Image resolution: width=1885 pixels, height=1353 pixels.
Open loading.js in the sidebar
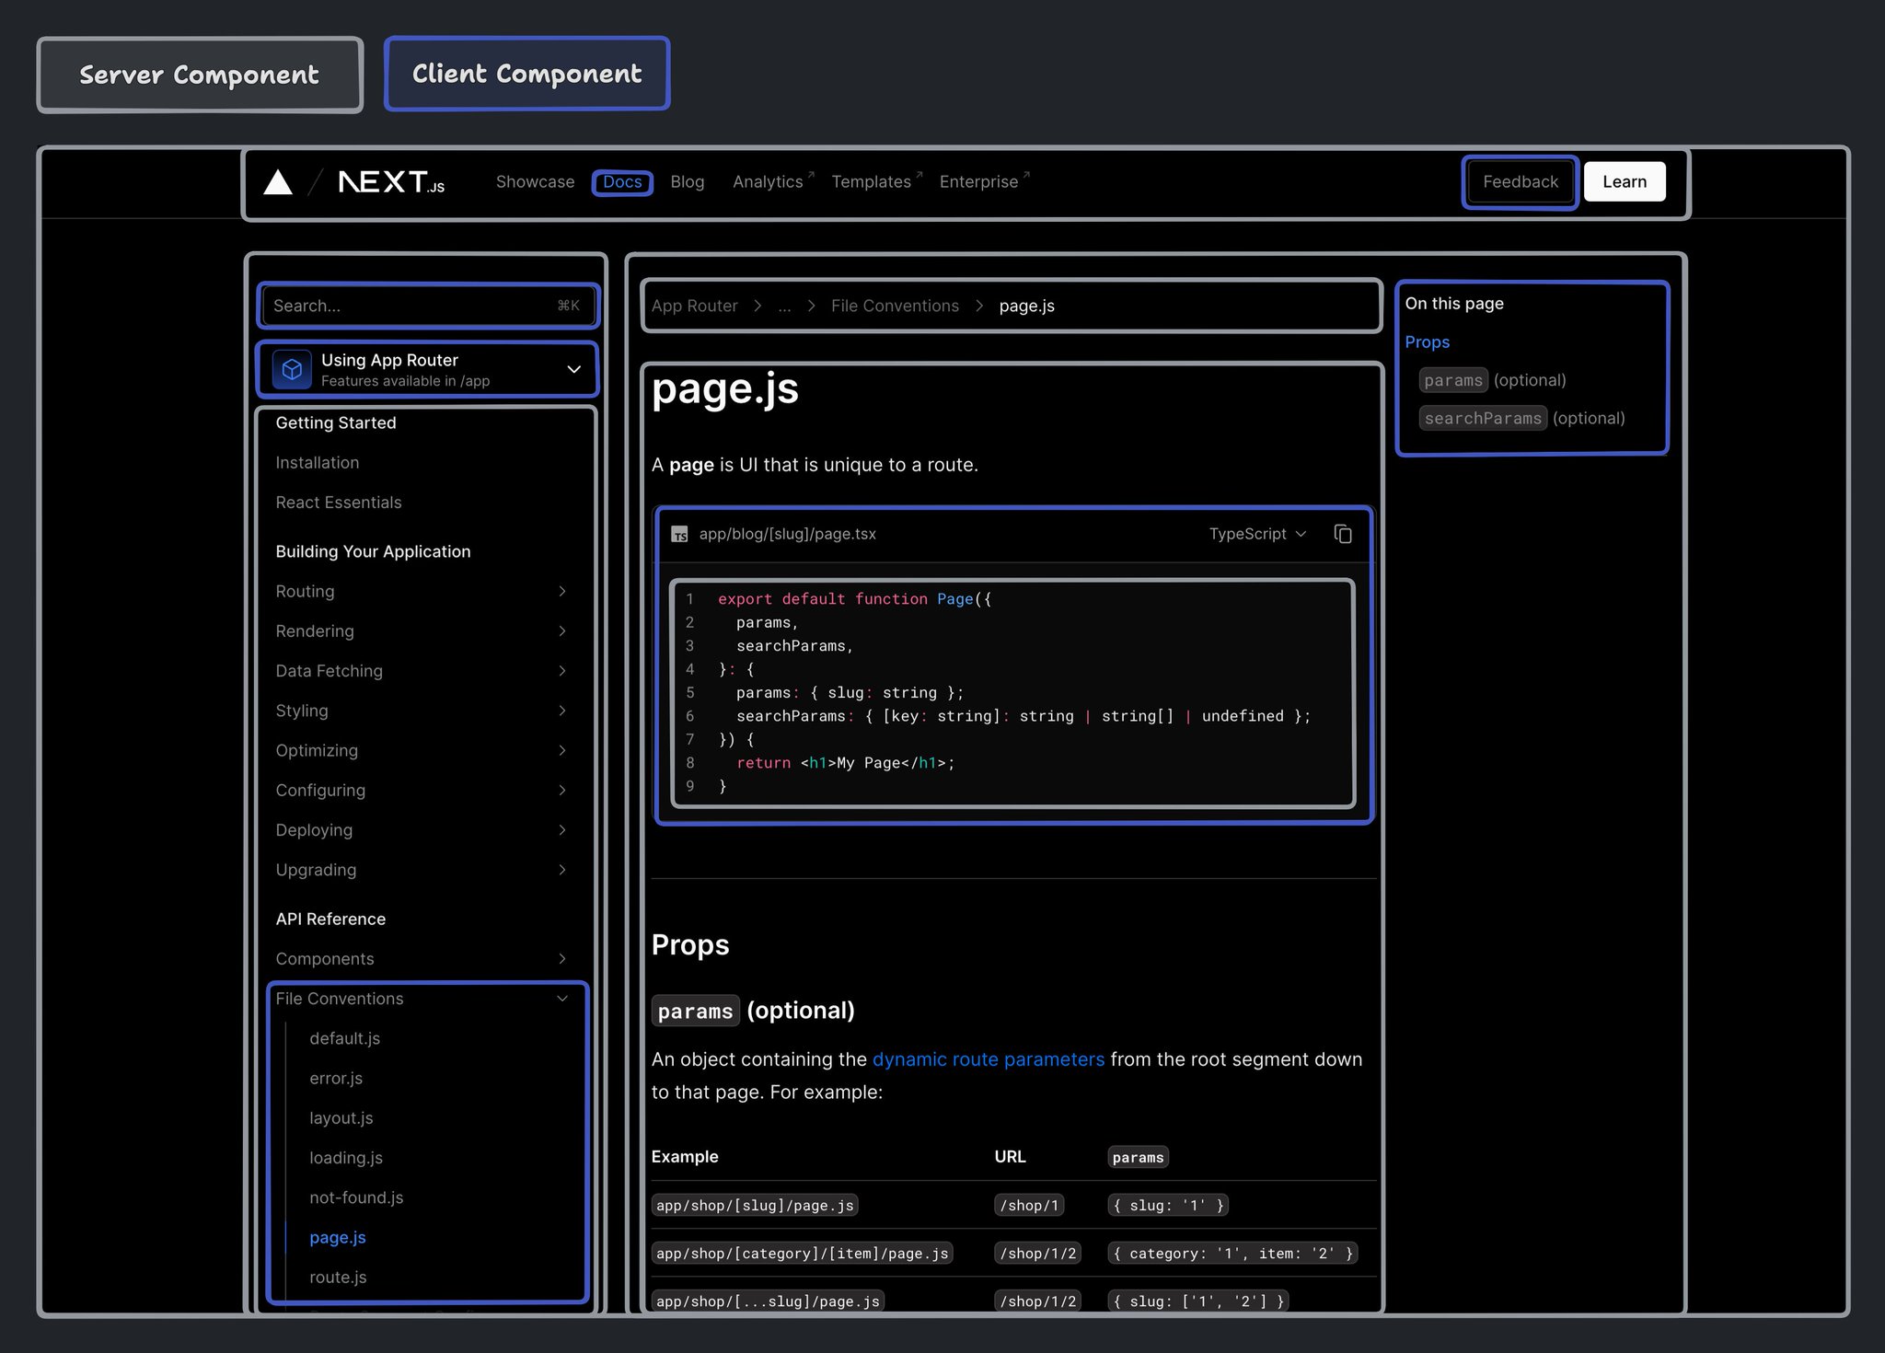pyautogui.click(x=346, y=1158)
